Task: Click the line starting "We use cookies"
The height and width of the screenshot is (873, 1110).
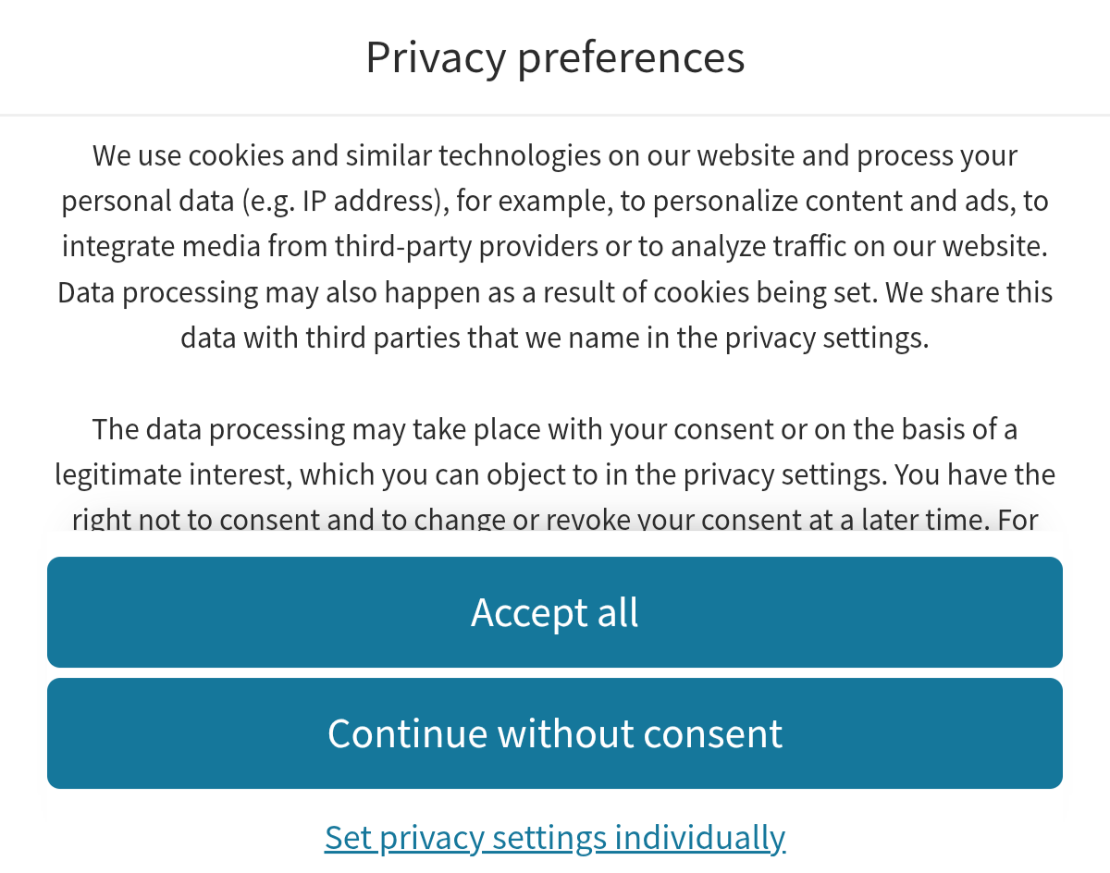Action: click(555, 155)
